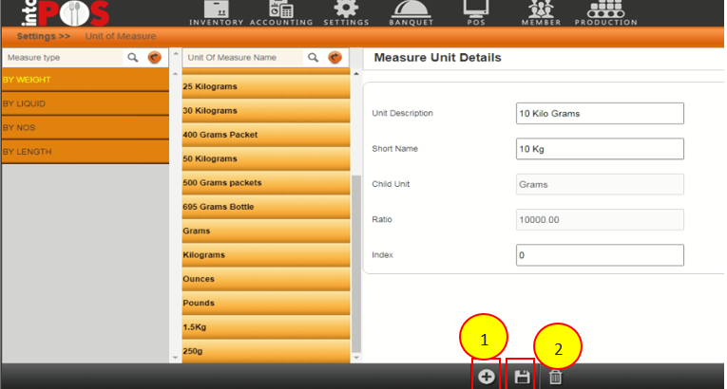
Task: Click the Short Name input field
Action: pos(599,149)
